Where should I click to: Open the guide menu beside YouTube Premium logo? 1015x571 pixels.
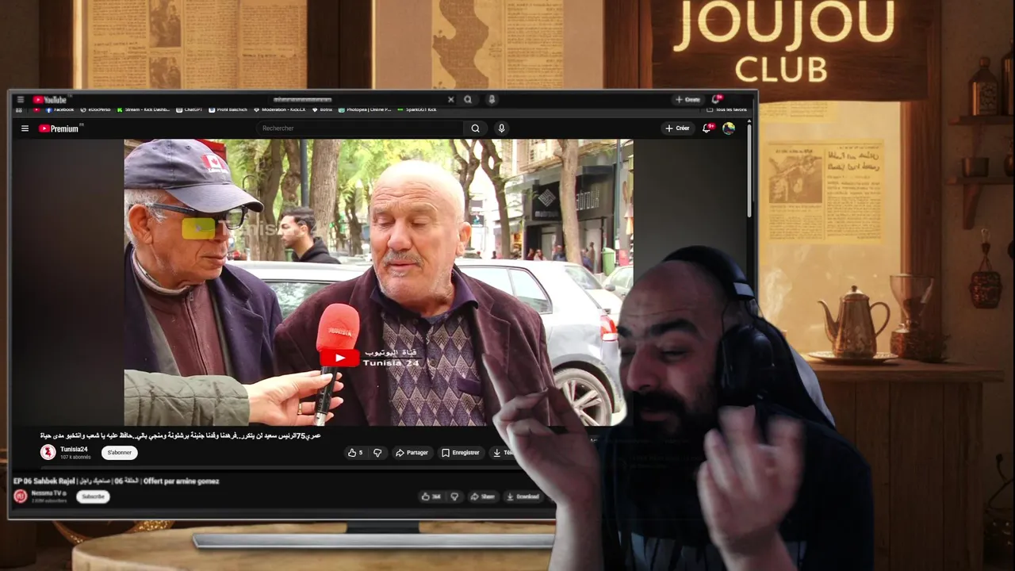coord(25,128)
